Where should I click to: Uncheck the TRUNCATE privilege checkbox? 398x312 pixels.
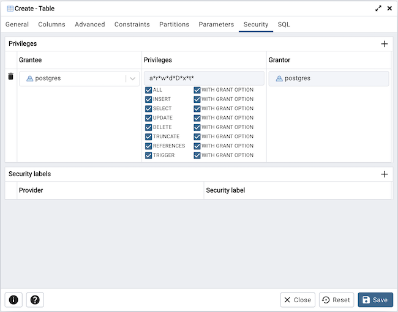click(x=149, y=136)
